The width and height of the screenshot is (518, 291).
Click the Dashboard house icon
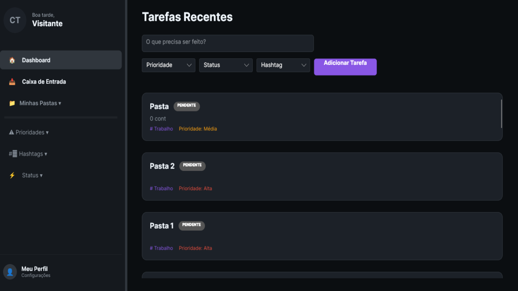(x=12, y=60)
